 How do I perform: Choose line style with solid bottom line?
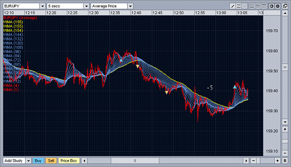(x=251, y=6)
